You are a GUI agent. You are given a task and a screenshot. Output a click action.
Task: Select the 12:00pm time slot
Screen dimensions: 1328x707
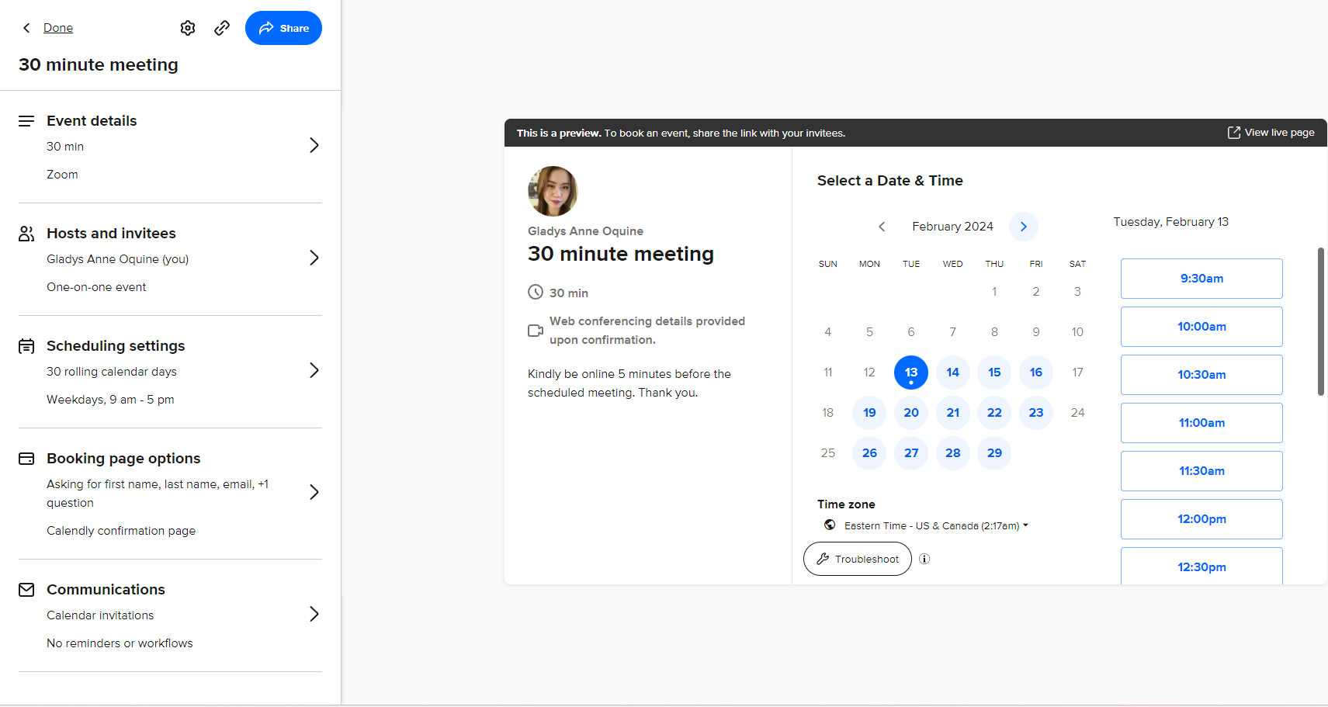click(1201, 519)
